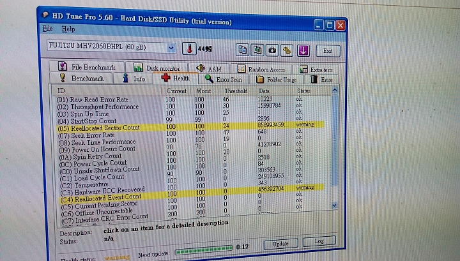
Task: Copy text to clipboard toolbar icon
Action: coord(242,50)
